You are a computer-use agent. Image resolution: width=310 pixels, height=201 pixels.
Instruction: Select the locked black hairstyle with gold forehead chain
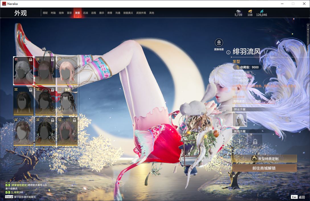(45, 132)
